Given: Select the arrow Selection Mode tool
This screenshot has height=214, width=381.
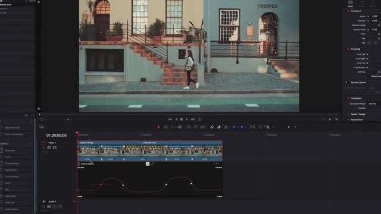Looking at the screenshot, I should [159, 127].
